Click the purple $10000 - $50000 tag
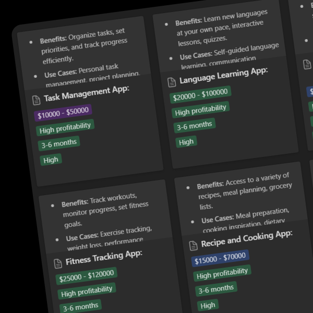Image resolution: width=313 pixels, height=313 pixels. [63, 113]
